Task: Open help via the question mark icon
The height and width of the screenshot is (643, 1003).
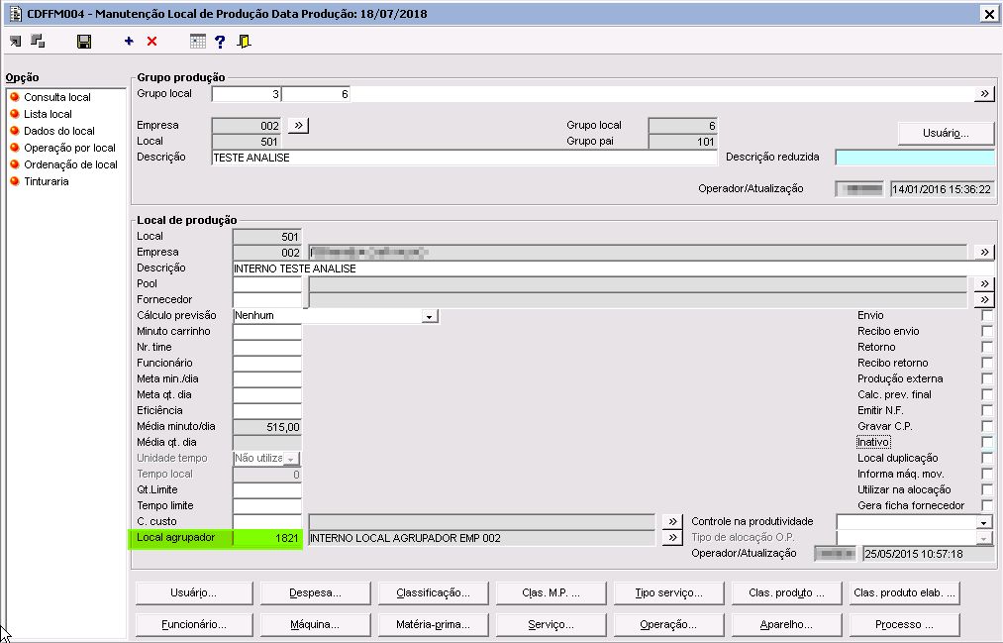Action: pos(220,42)
